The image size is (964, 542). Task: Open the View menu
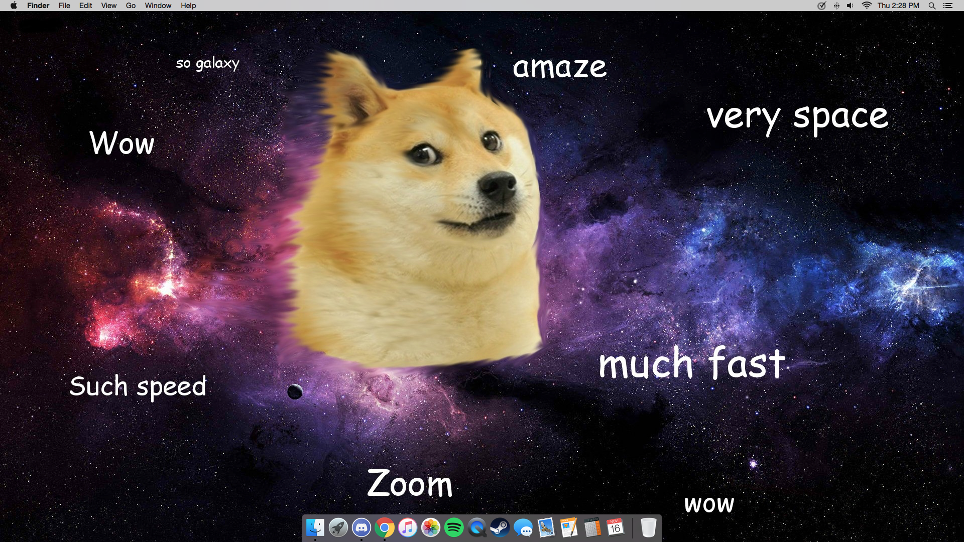pos(108,6)
